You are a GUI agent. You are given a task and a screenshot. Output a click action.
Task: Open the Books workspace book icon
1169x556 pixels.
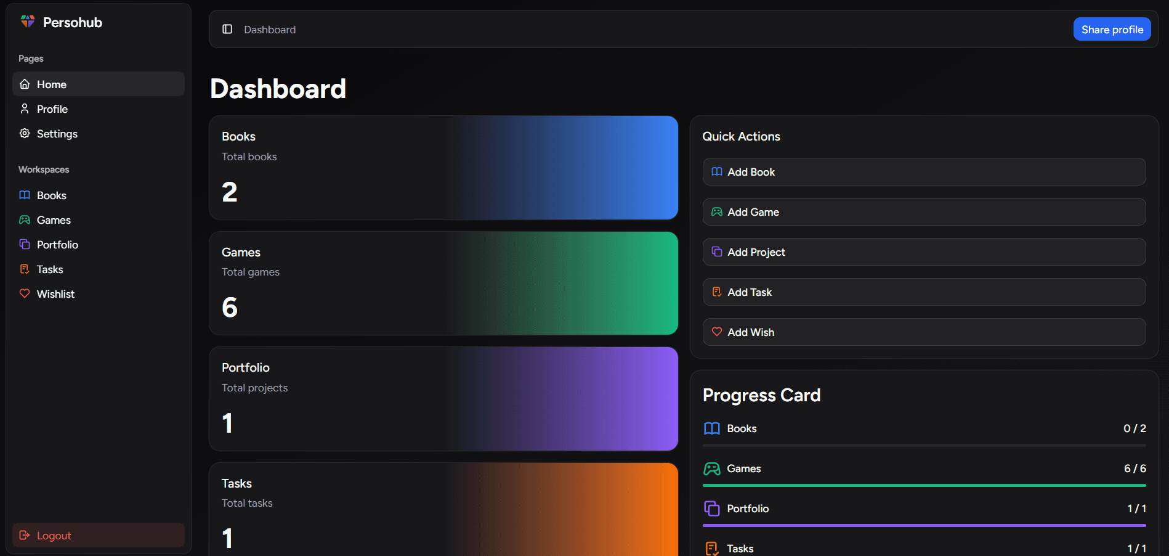[x=25, y=195]
